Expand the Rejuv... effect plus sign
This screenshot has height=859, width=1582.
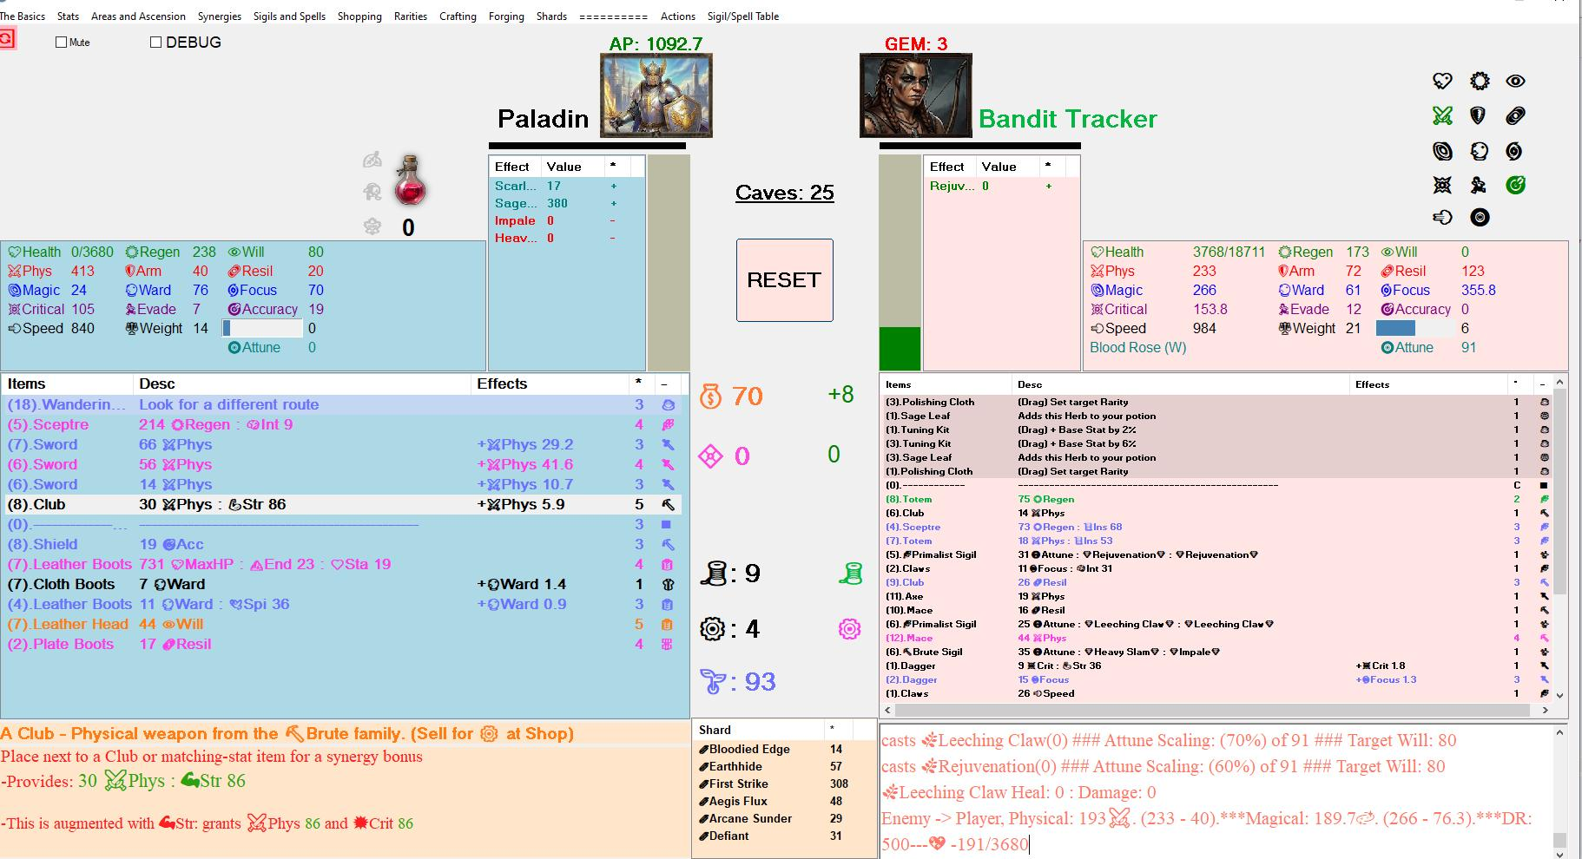pyautogui.click(x=1048, y=186)
